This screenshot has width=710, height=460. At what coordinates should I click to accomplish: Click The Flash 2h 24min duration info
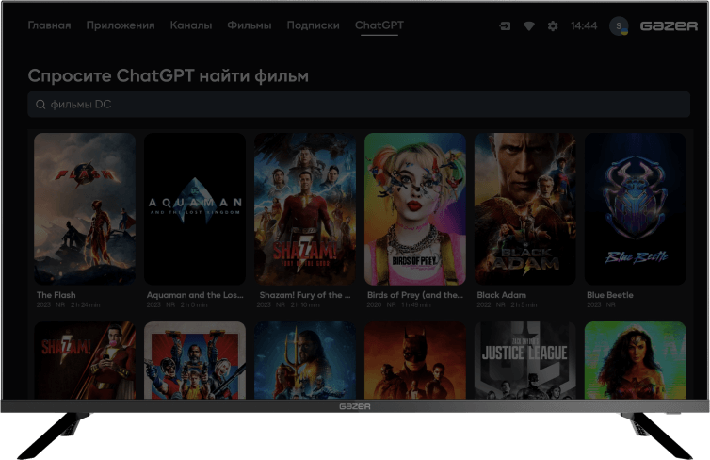click(x=85, y=305)
